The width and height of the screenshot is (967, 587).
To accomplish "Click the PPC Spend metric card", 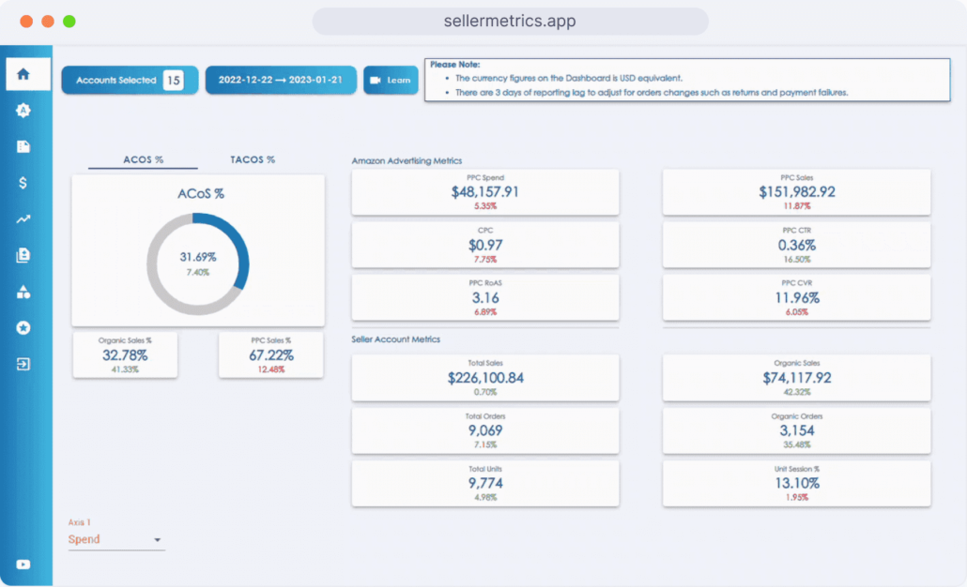I will [x=485, y=191].
